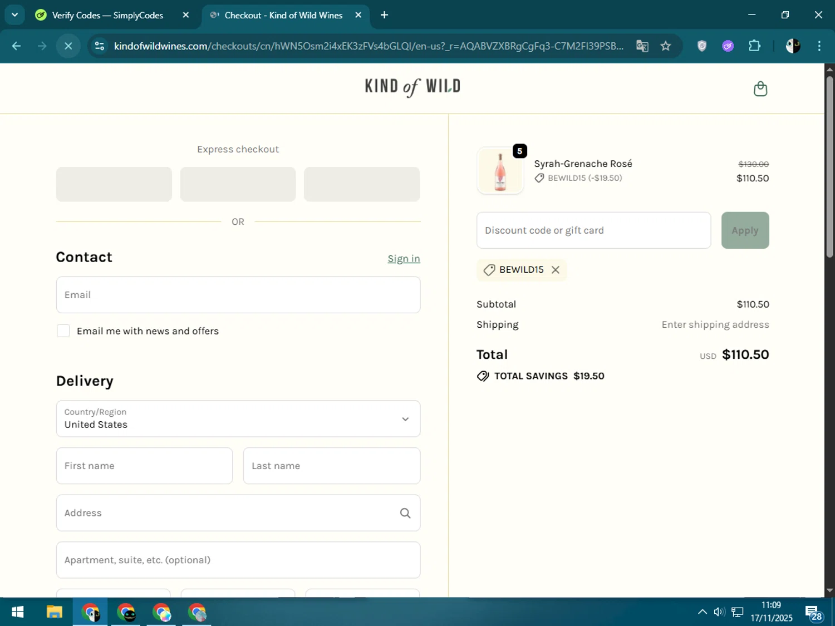Click the struck-through $130.00 price

point(753,164)
